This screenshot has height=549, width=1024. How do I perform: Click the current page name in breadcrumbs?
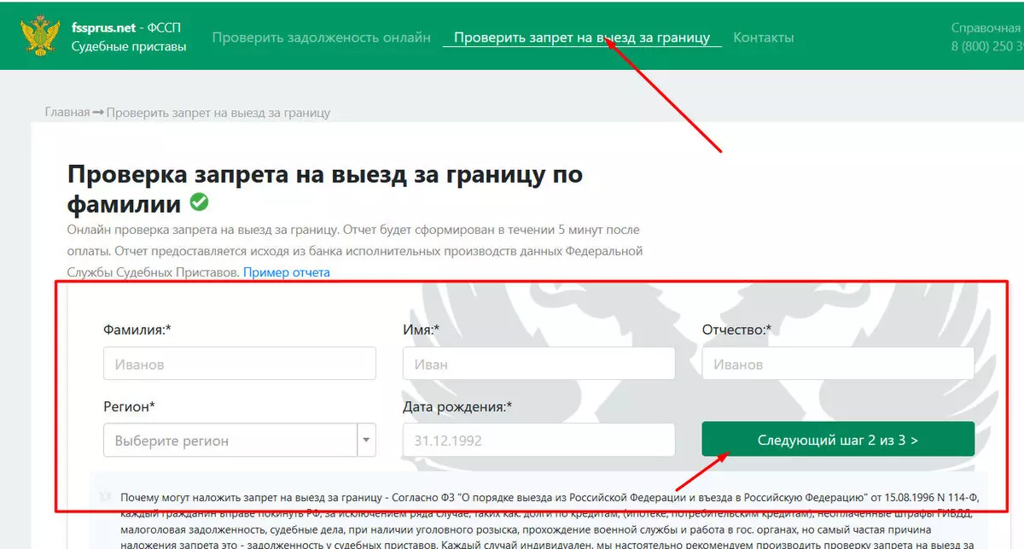pos(218,113)
